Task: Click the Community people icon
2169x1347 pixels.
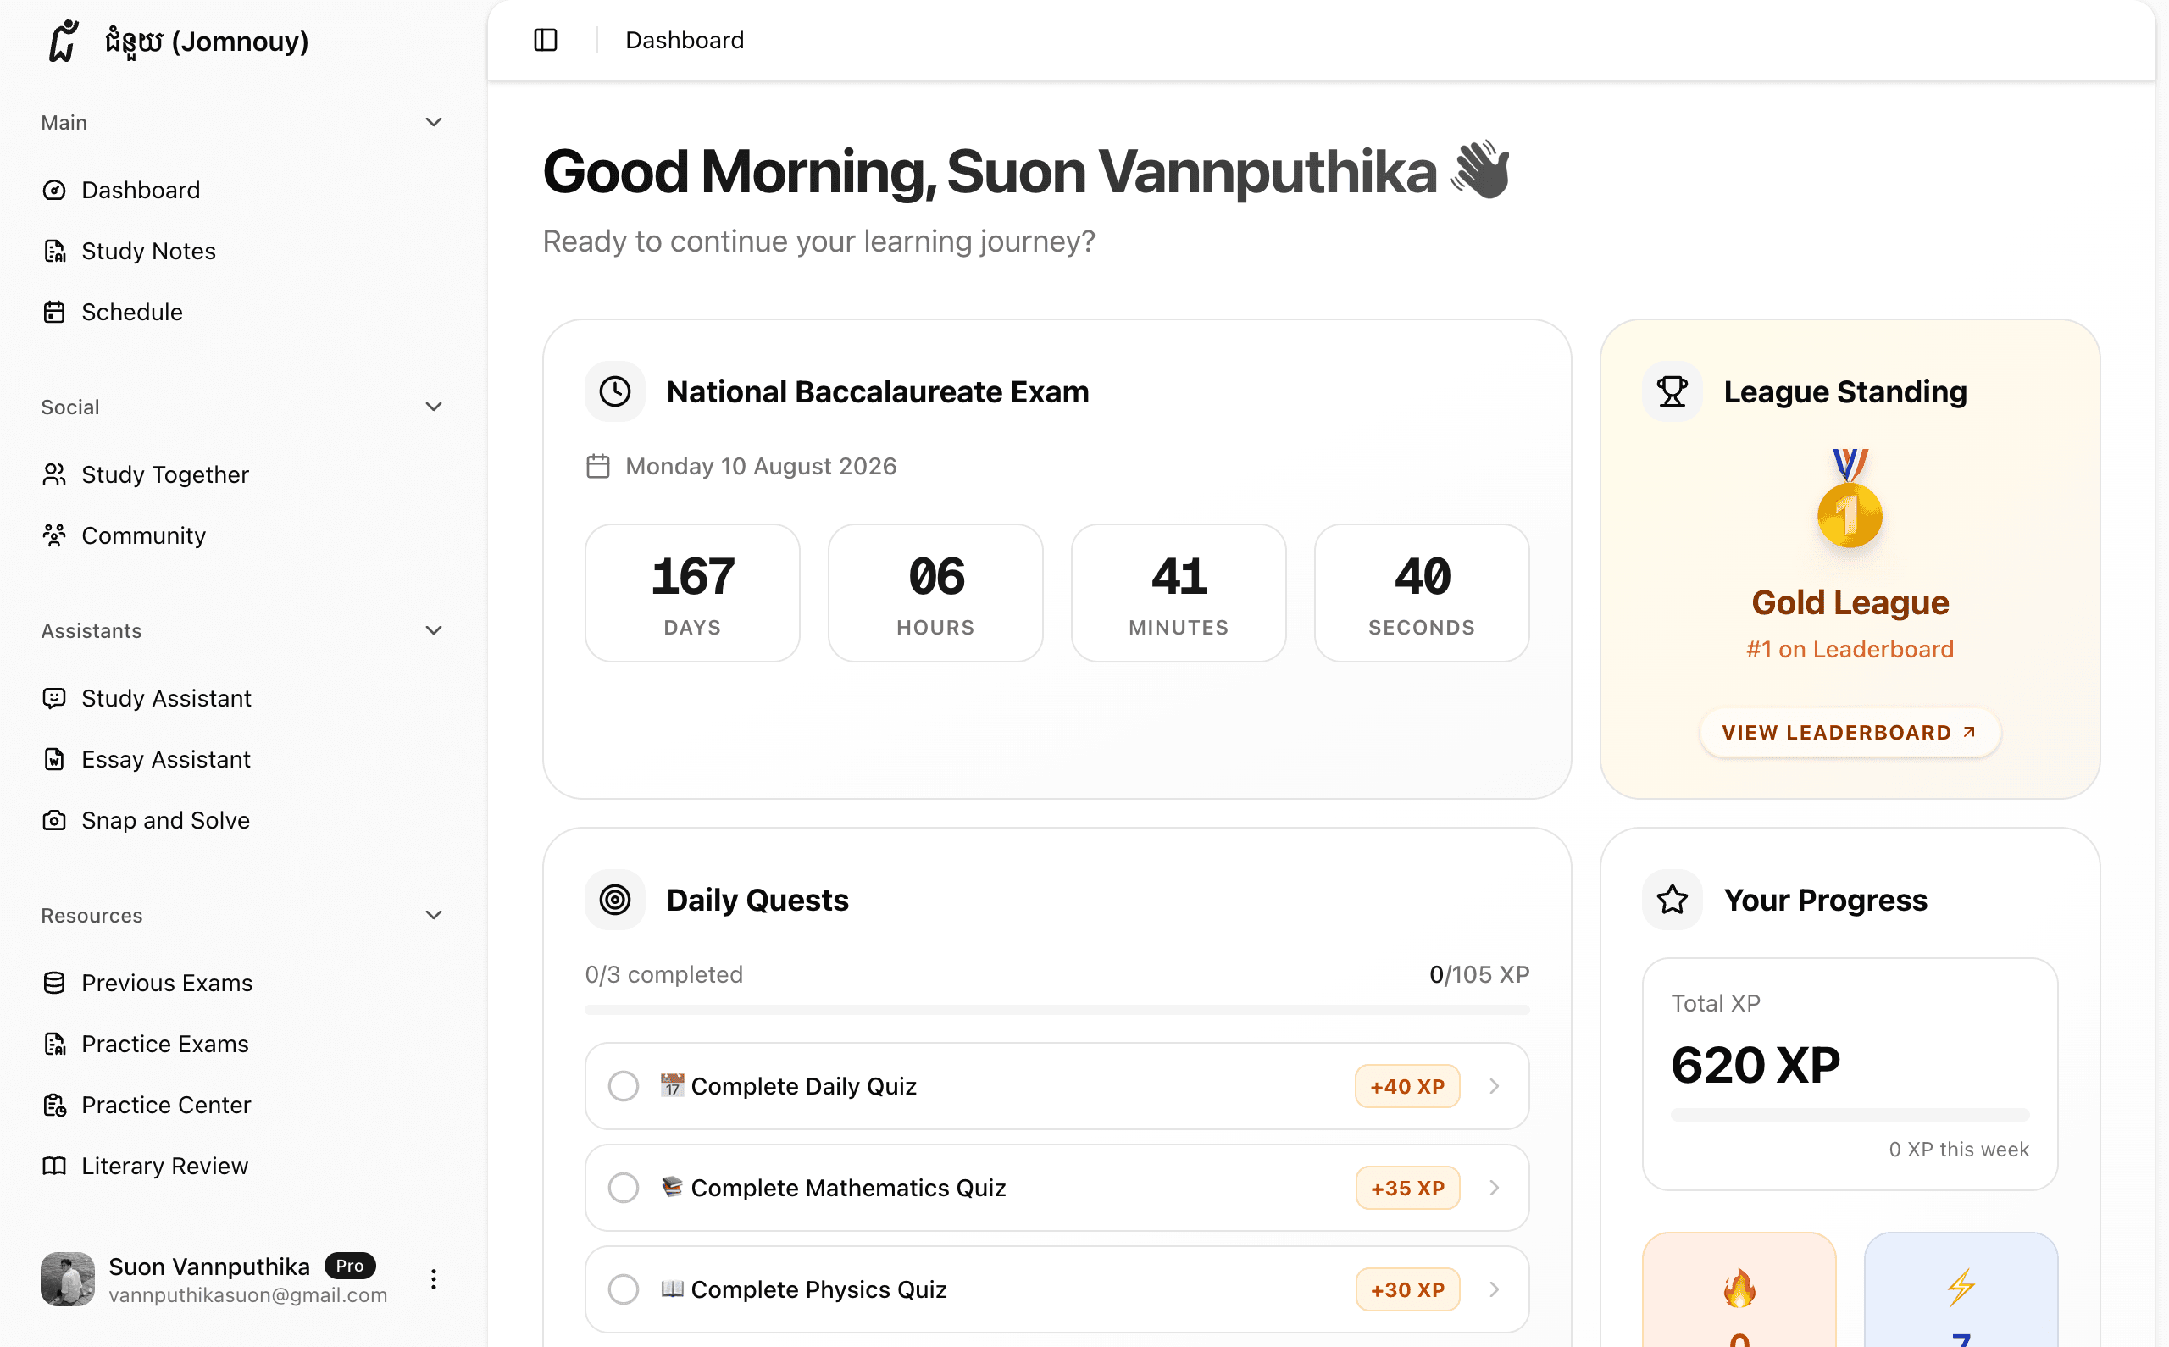Action: pos(54,535)
